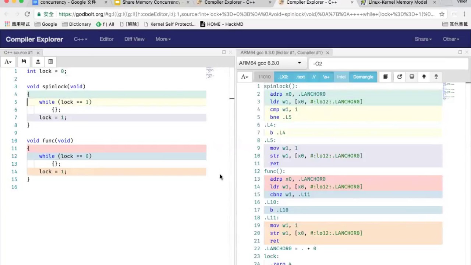Open the compiler output font size dropdown
This screenshot has width=471, height=265.
pyautogui.click(x=245, y=77)
